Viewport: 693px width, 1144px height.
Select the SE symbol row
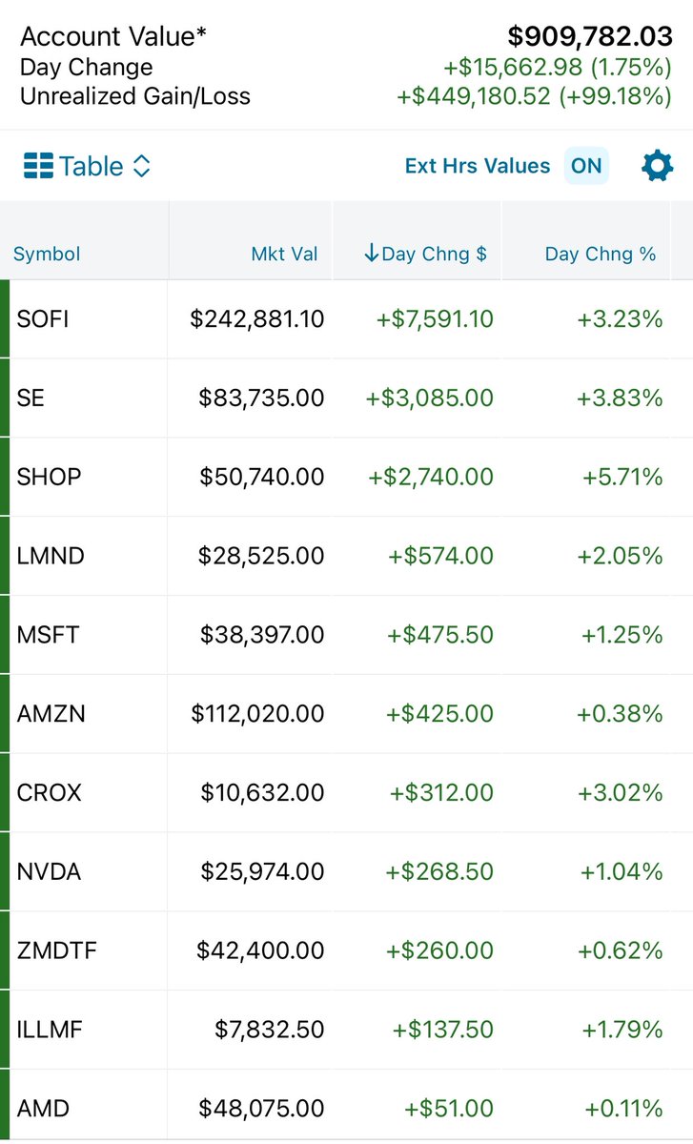(346, 398)
